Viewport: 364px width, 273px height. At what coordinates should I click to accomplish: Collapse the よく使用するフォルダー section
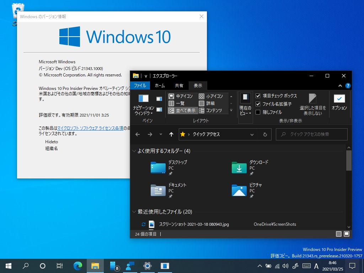point(134,151)
